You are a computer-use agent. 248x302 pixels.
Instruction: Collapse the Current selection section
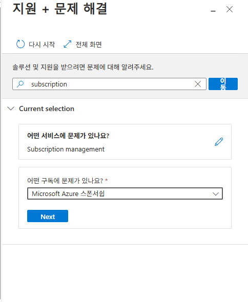pos(11,109)
